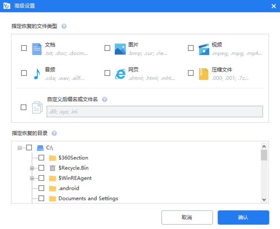Check the C:\ drive checkbox
280x229 pixels.
pos(29,148)
